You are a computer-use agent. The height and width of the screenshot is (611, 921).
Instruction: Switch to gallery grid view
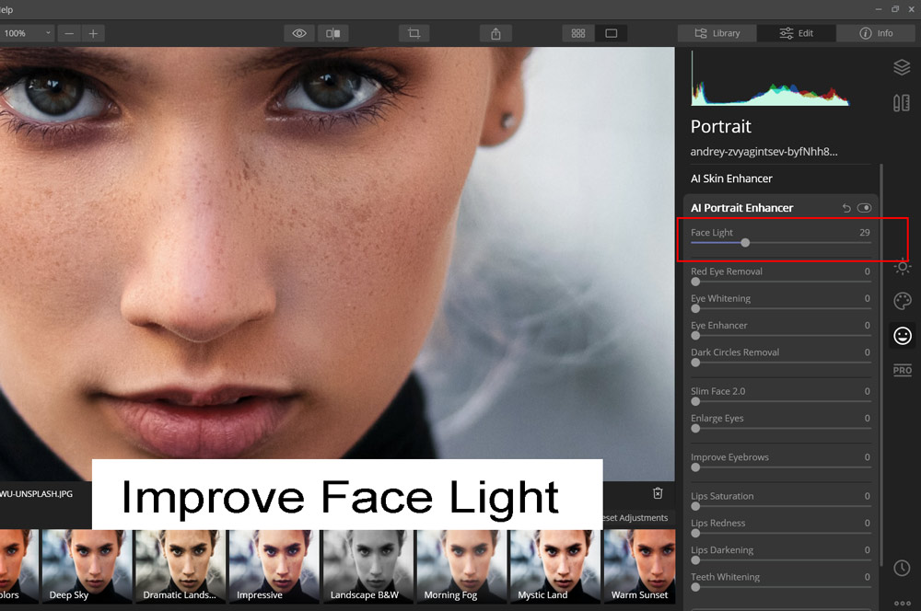(578, 33)
